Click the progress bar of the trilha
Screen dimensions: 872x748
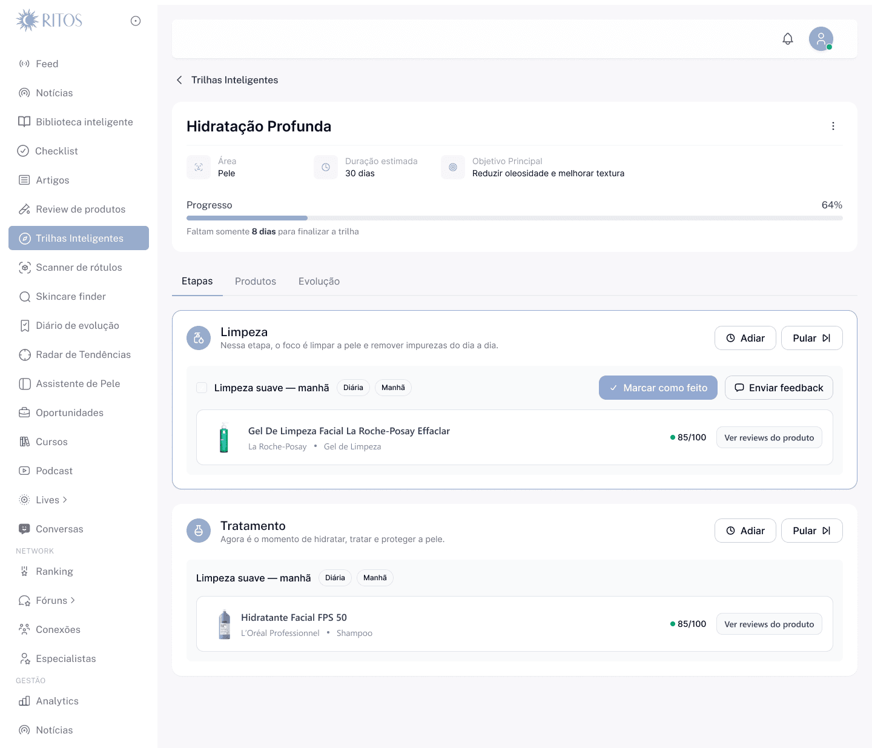[515, 218]
